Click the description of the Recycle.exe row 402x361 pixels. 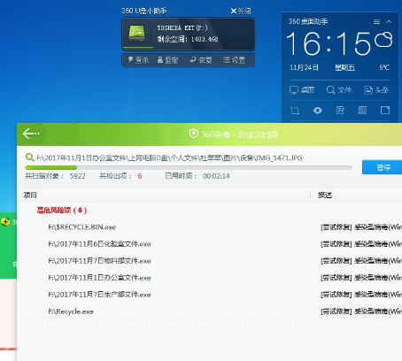[361, 311]
